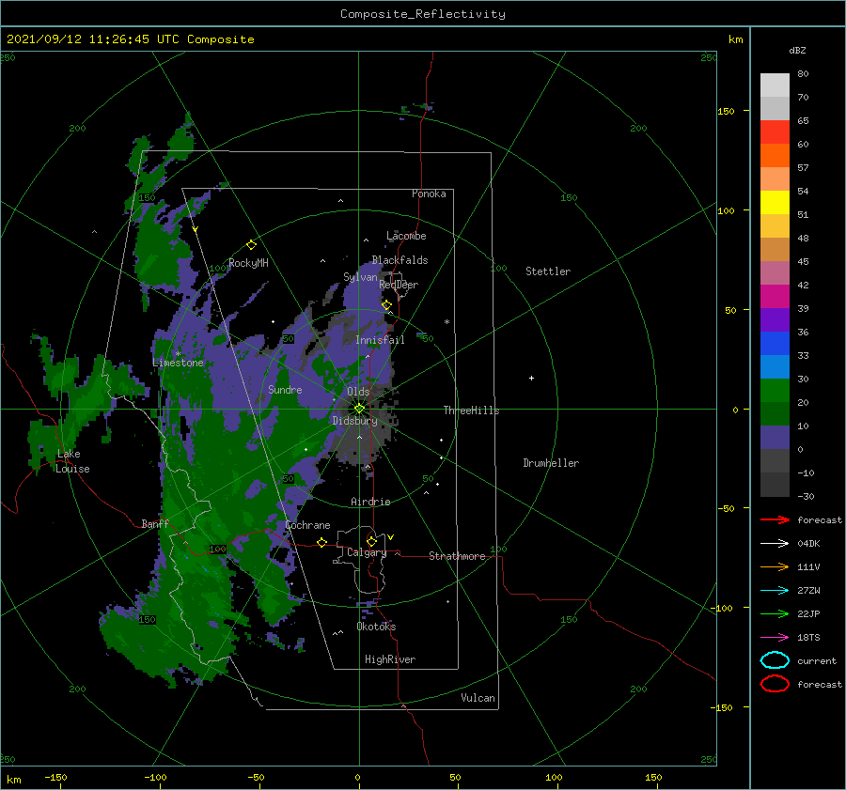846x790 pixels.
Task: Click the Lake Louise label
Action: click(x=72, y=461)
